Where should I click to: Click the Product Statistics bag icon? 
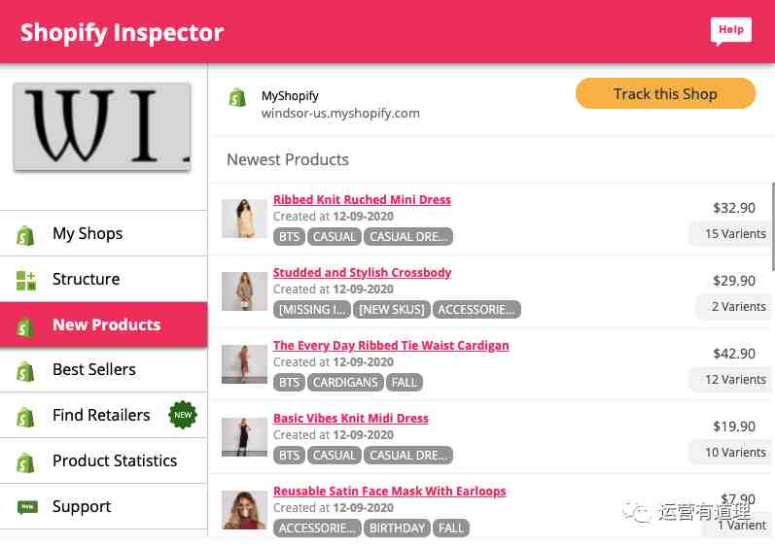[25, 462]
